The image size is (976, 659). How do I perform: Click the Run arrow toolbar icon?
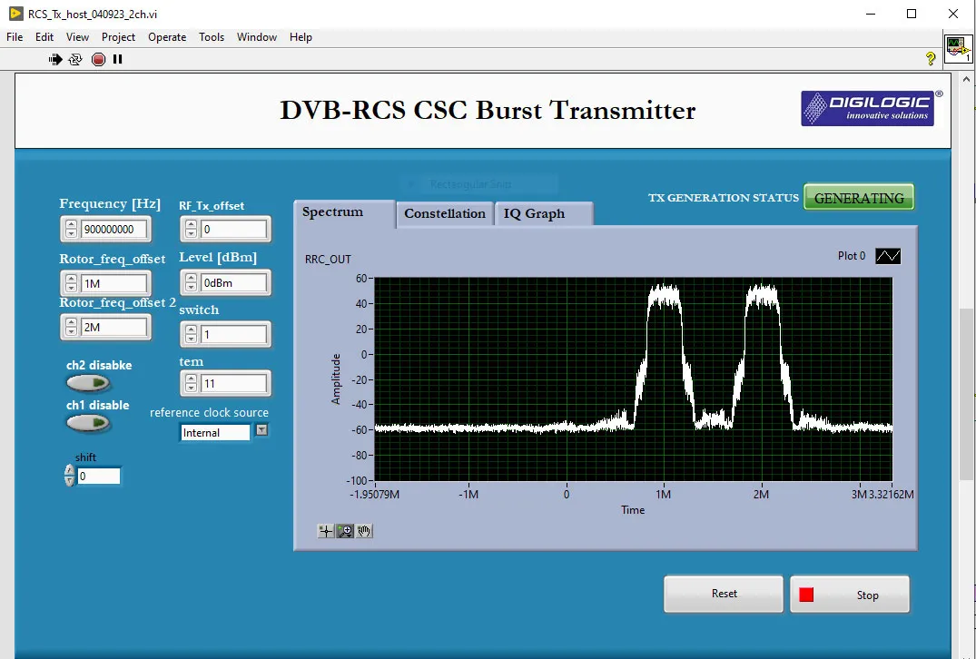pyautogui.click(x=55, y=59)
